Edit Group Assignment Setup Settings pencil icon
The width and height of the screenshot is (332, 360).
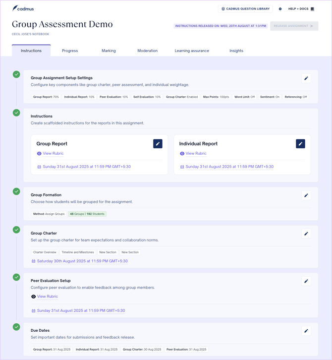(x=306, y=78)
